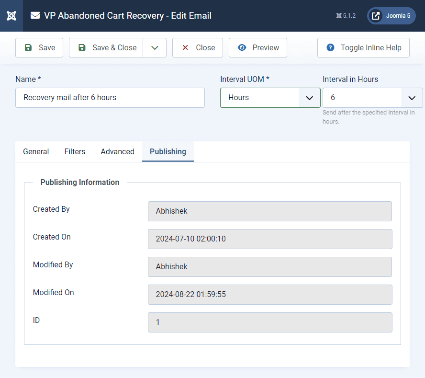Click the Joomla version 5.1.2 indicator

point(346,16)
